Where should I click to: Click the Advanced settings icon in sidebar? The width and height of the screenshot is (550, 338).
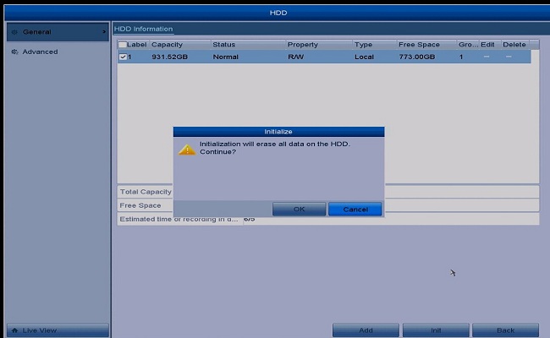[x=14, y=52]
